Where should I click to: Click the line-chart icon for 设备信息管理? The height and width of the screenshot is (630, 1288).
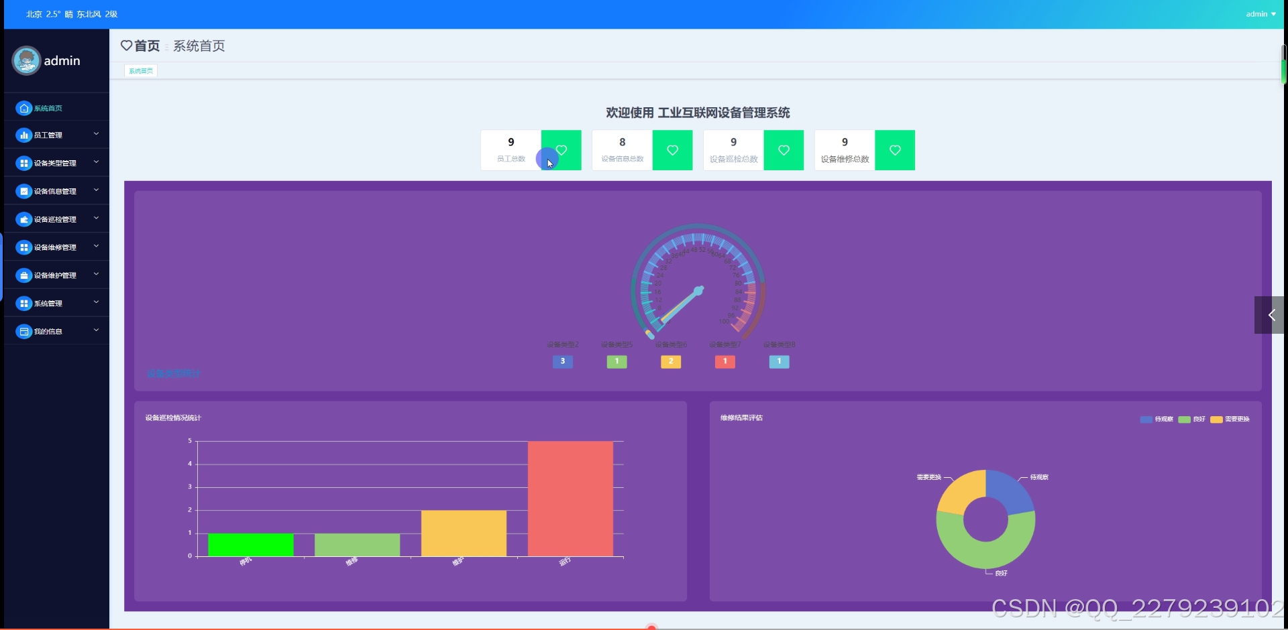pos(24,192)
